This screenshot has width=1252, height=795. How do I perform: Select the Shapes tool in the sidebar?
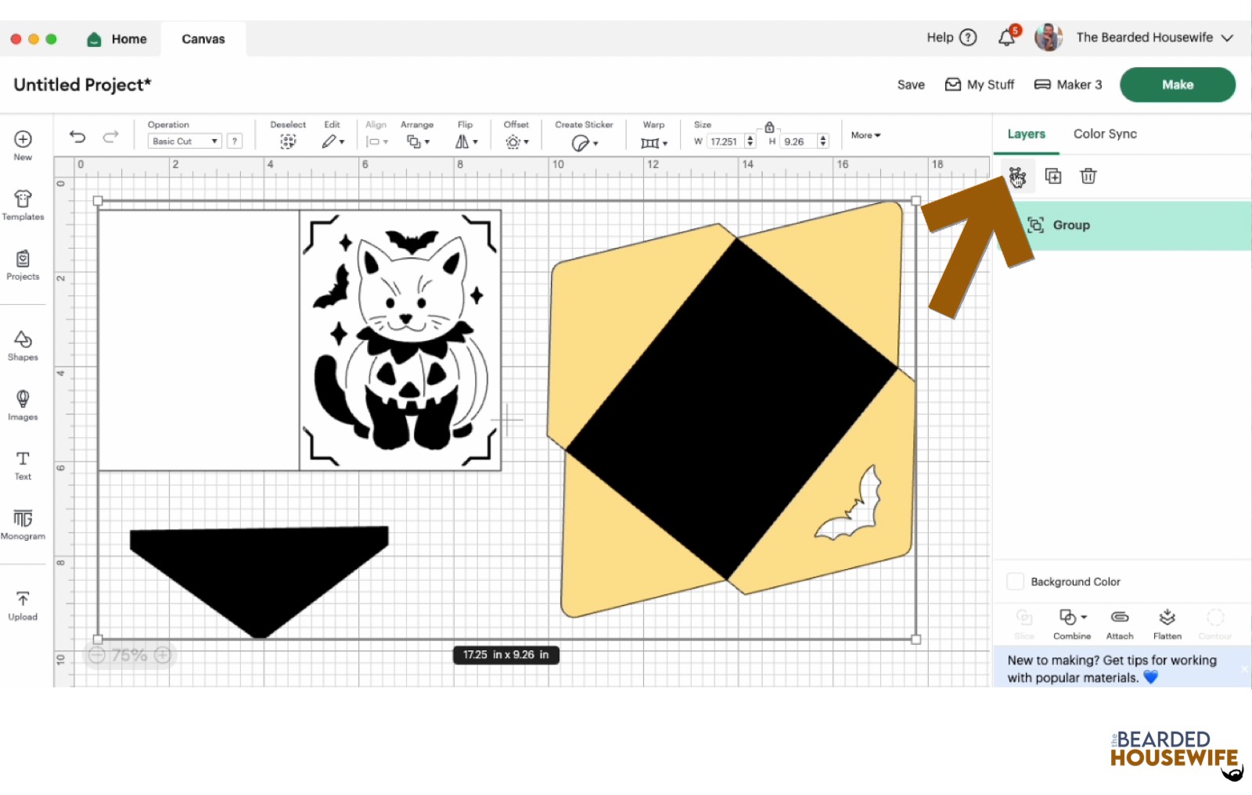pos(23,345)
